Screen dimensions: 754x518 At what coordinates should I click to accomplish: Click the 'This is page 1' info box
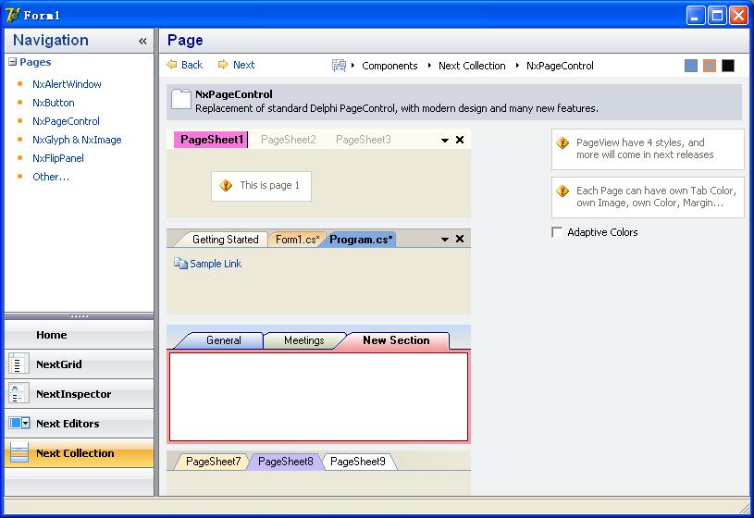(x=261, y=186)
